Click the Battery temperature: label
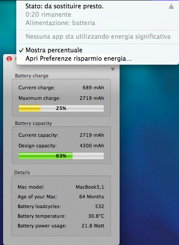 point(41,216)
